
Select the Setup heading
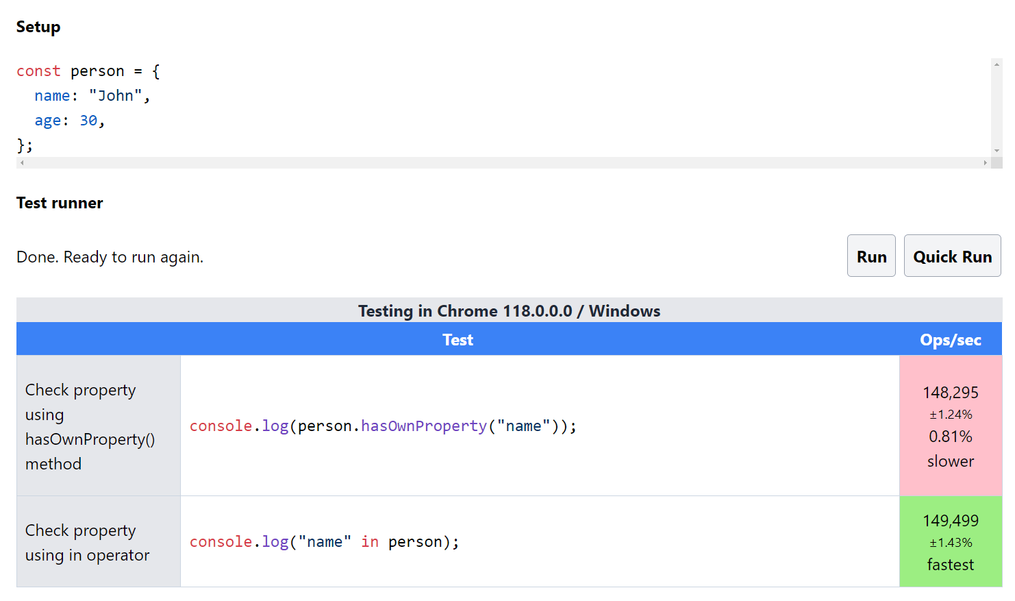pyautogui.click(x=38, y=26)
